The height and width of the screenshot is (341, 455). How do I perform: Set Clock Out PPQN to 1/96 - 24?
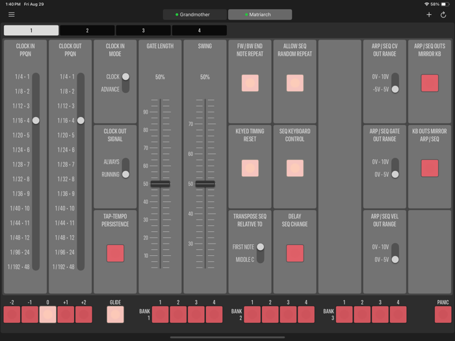[x=65, y=252]
